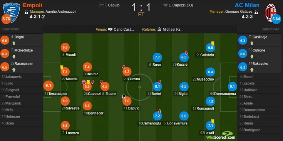Viewport: 283px width, 141px height.
Task: Click Suso's 7.7 rating circle
Action: click(157, 57)
